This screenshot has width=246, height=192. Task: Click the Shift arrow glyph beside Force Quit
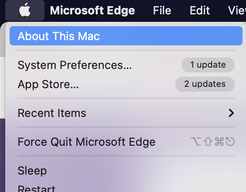(x=208, y=141)
